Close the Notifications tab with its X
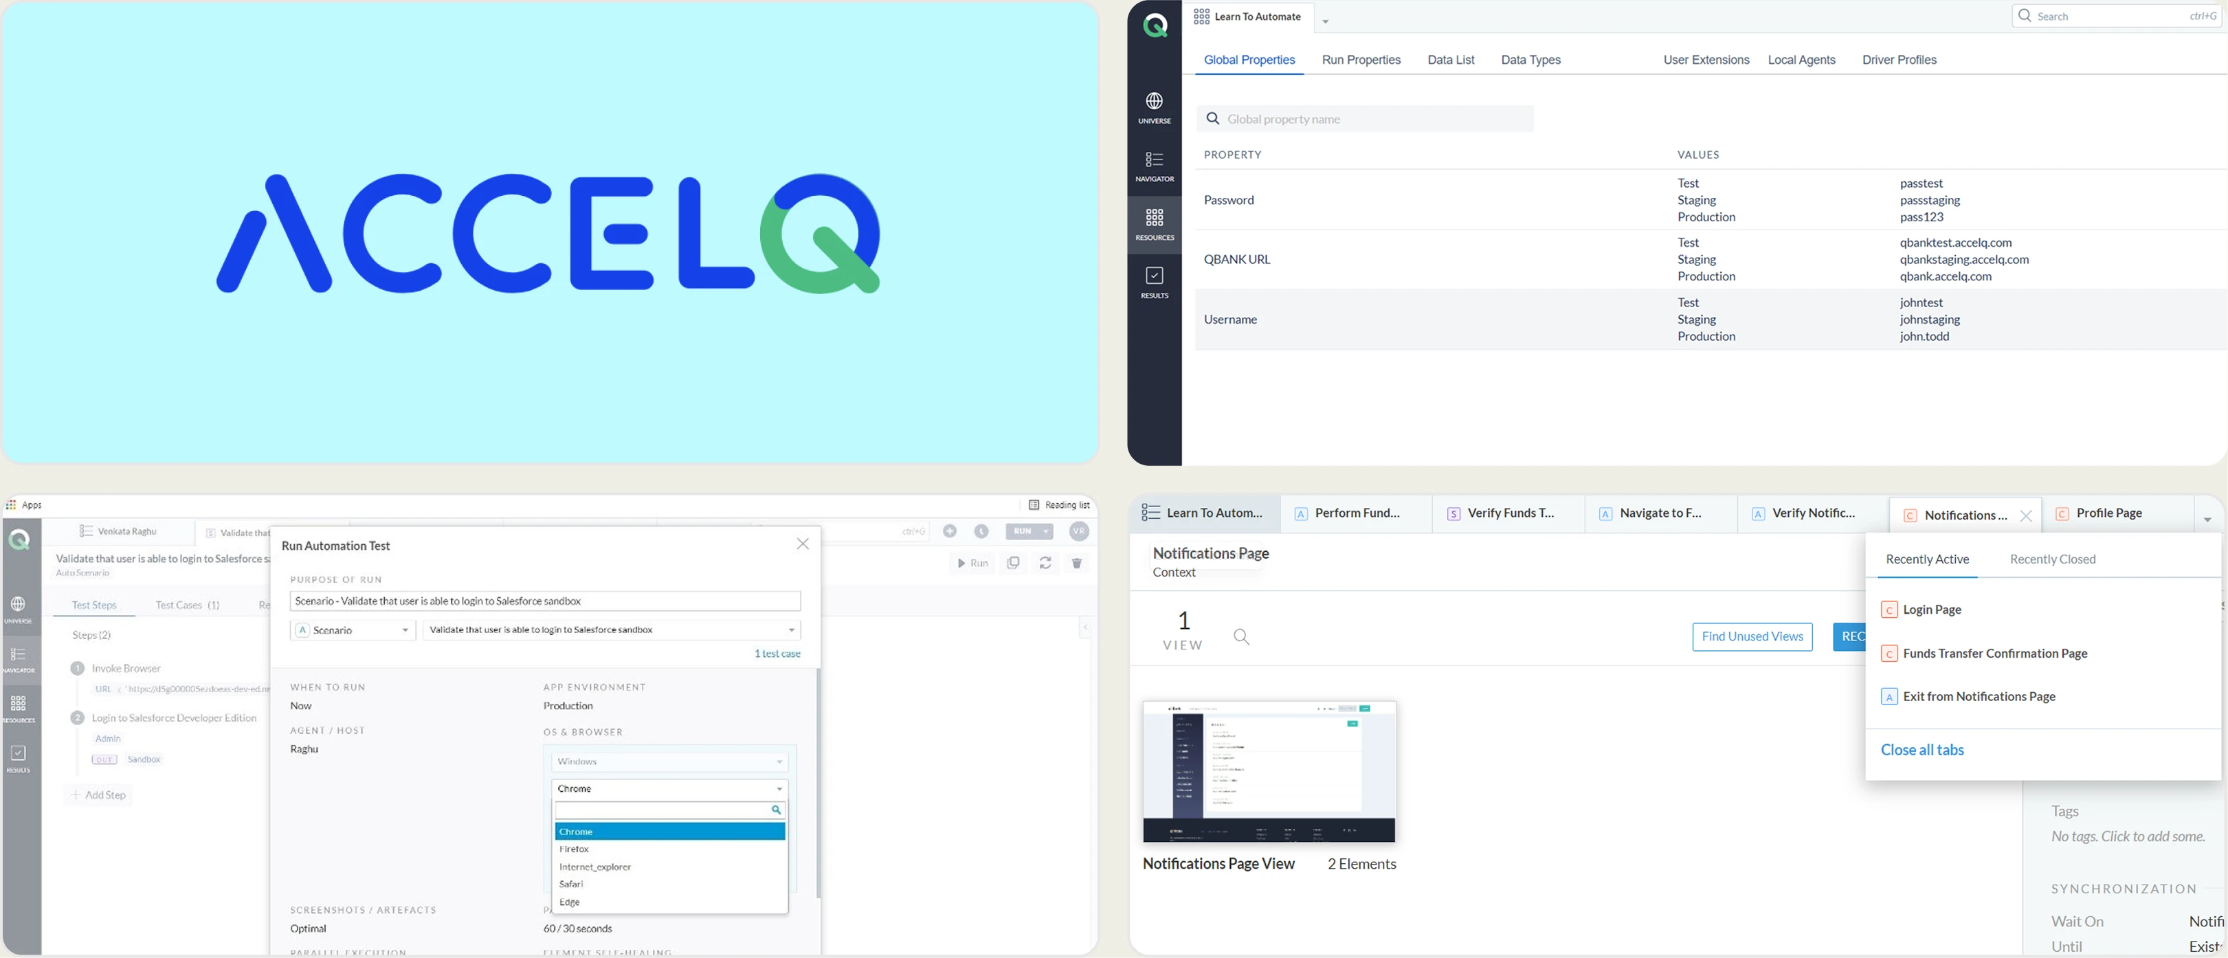 pos(2026,516)
